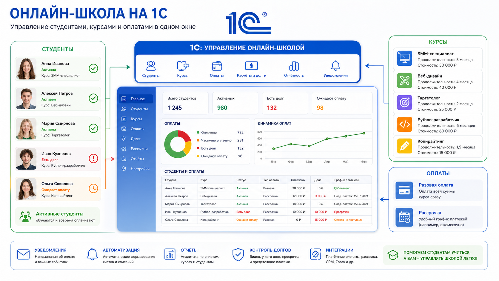The width and height of the screenshot is (499, 281).
Task: Click Алексей Петров's profile photo
Action: tap(26, 99)
